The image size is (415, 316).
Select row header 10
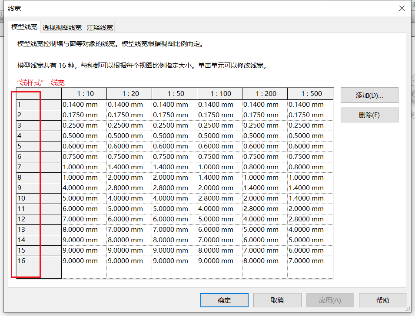[x=39, y=198]
